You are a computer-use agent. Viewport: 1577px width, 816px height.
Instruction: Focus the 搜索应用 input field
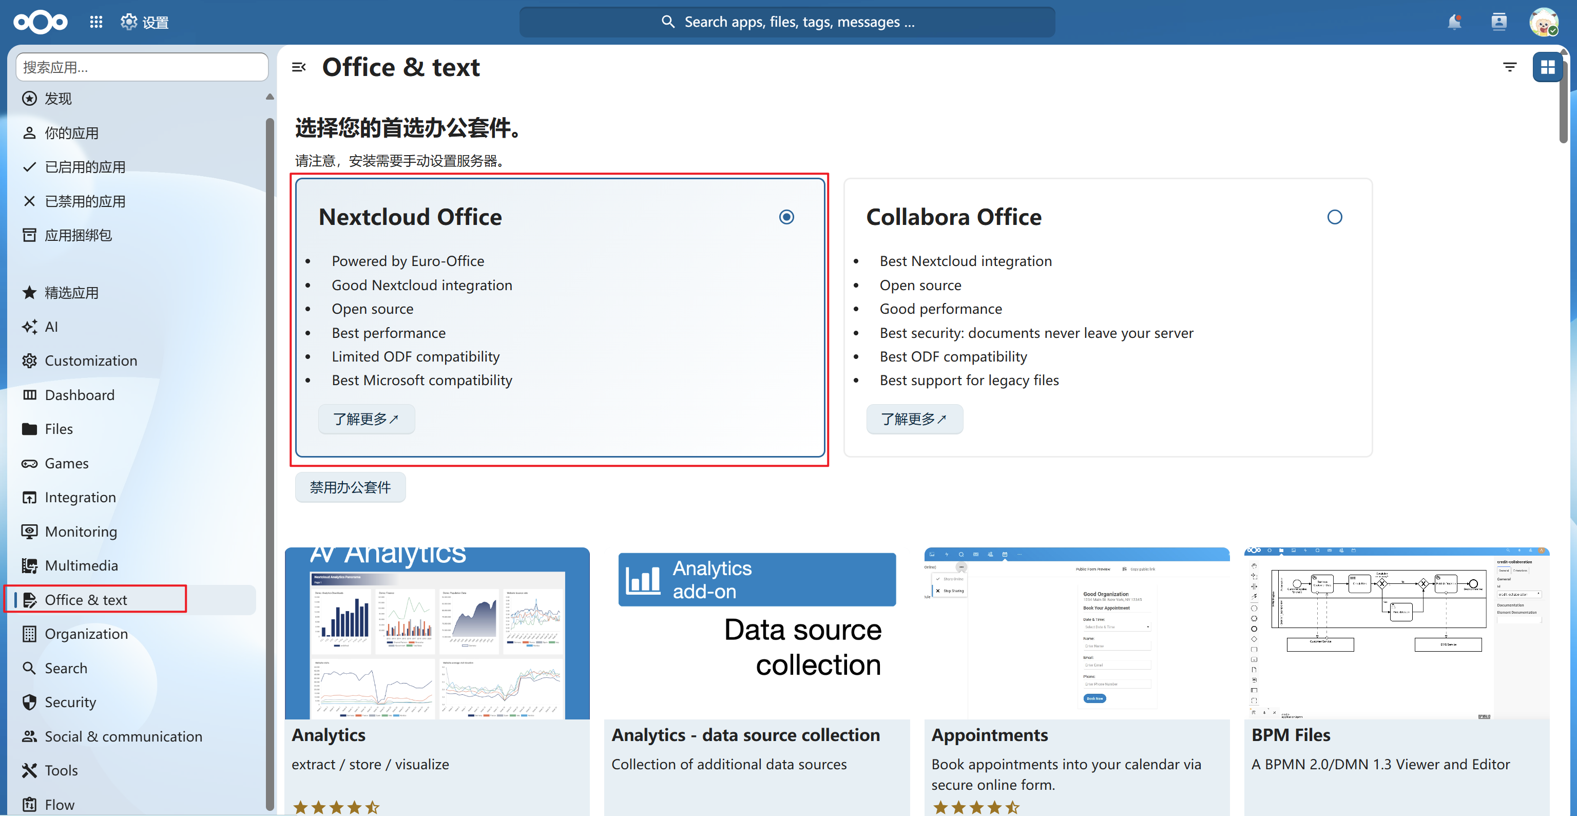click(141, 67)
